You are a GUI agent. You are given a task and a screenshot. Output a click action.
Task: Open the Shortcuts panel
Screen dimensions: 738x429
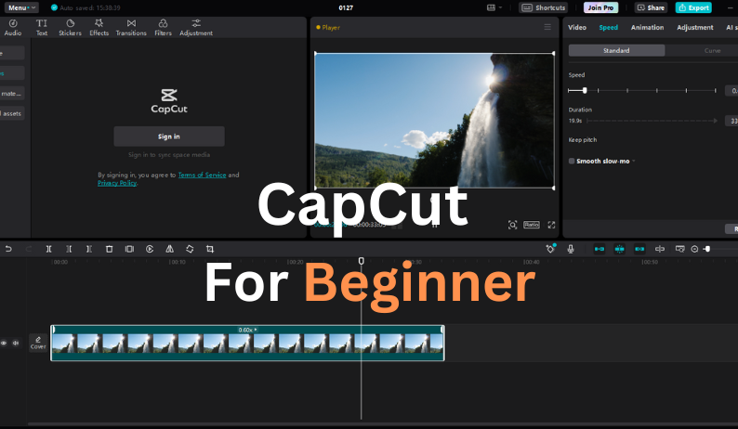tap(543, 7)
